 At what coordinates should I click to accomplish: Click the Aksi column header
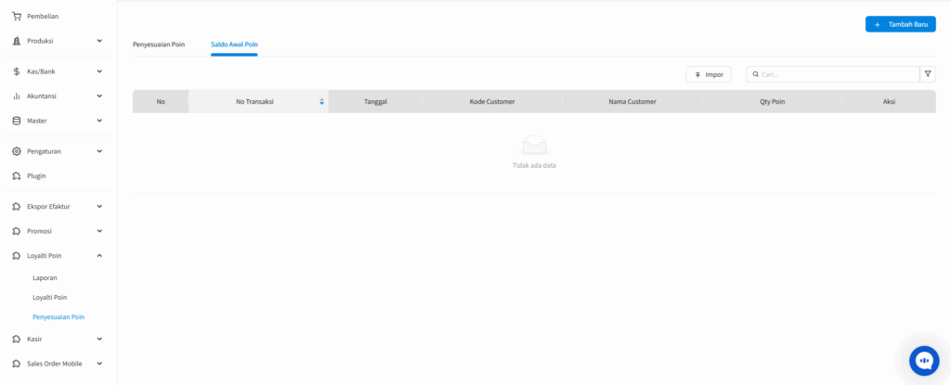click(889, 102)
